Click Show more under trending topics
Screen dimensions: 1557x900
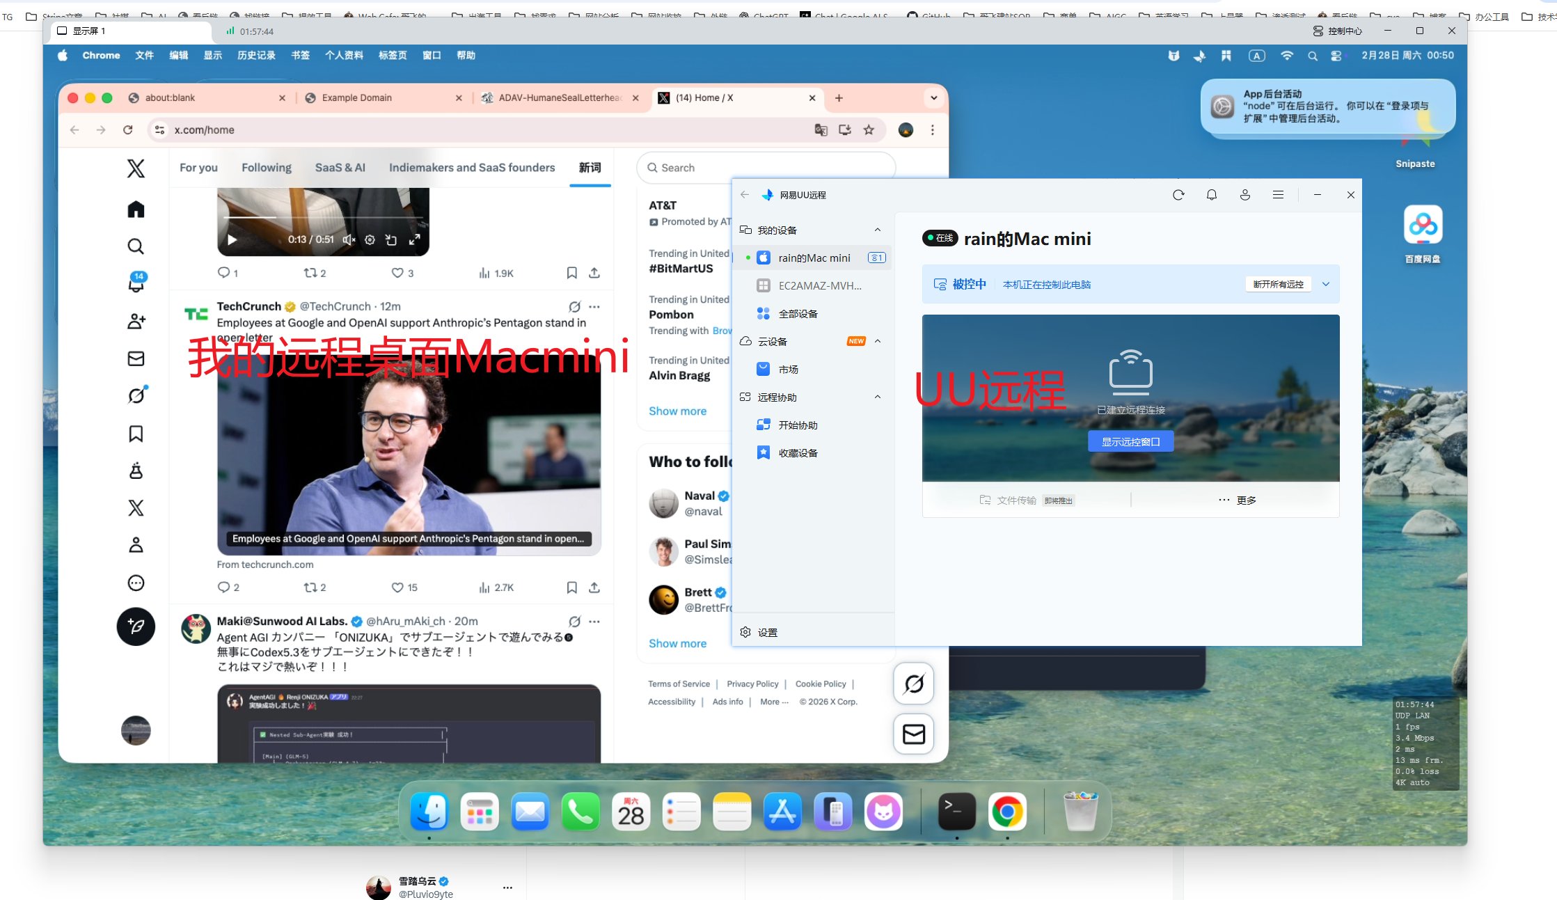click(x=677, y=411)
